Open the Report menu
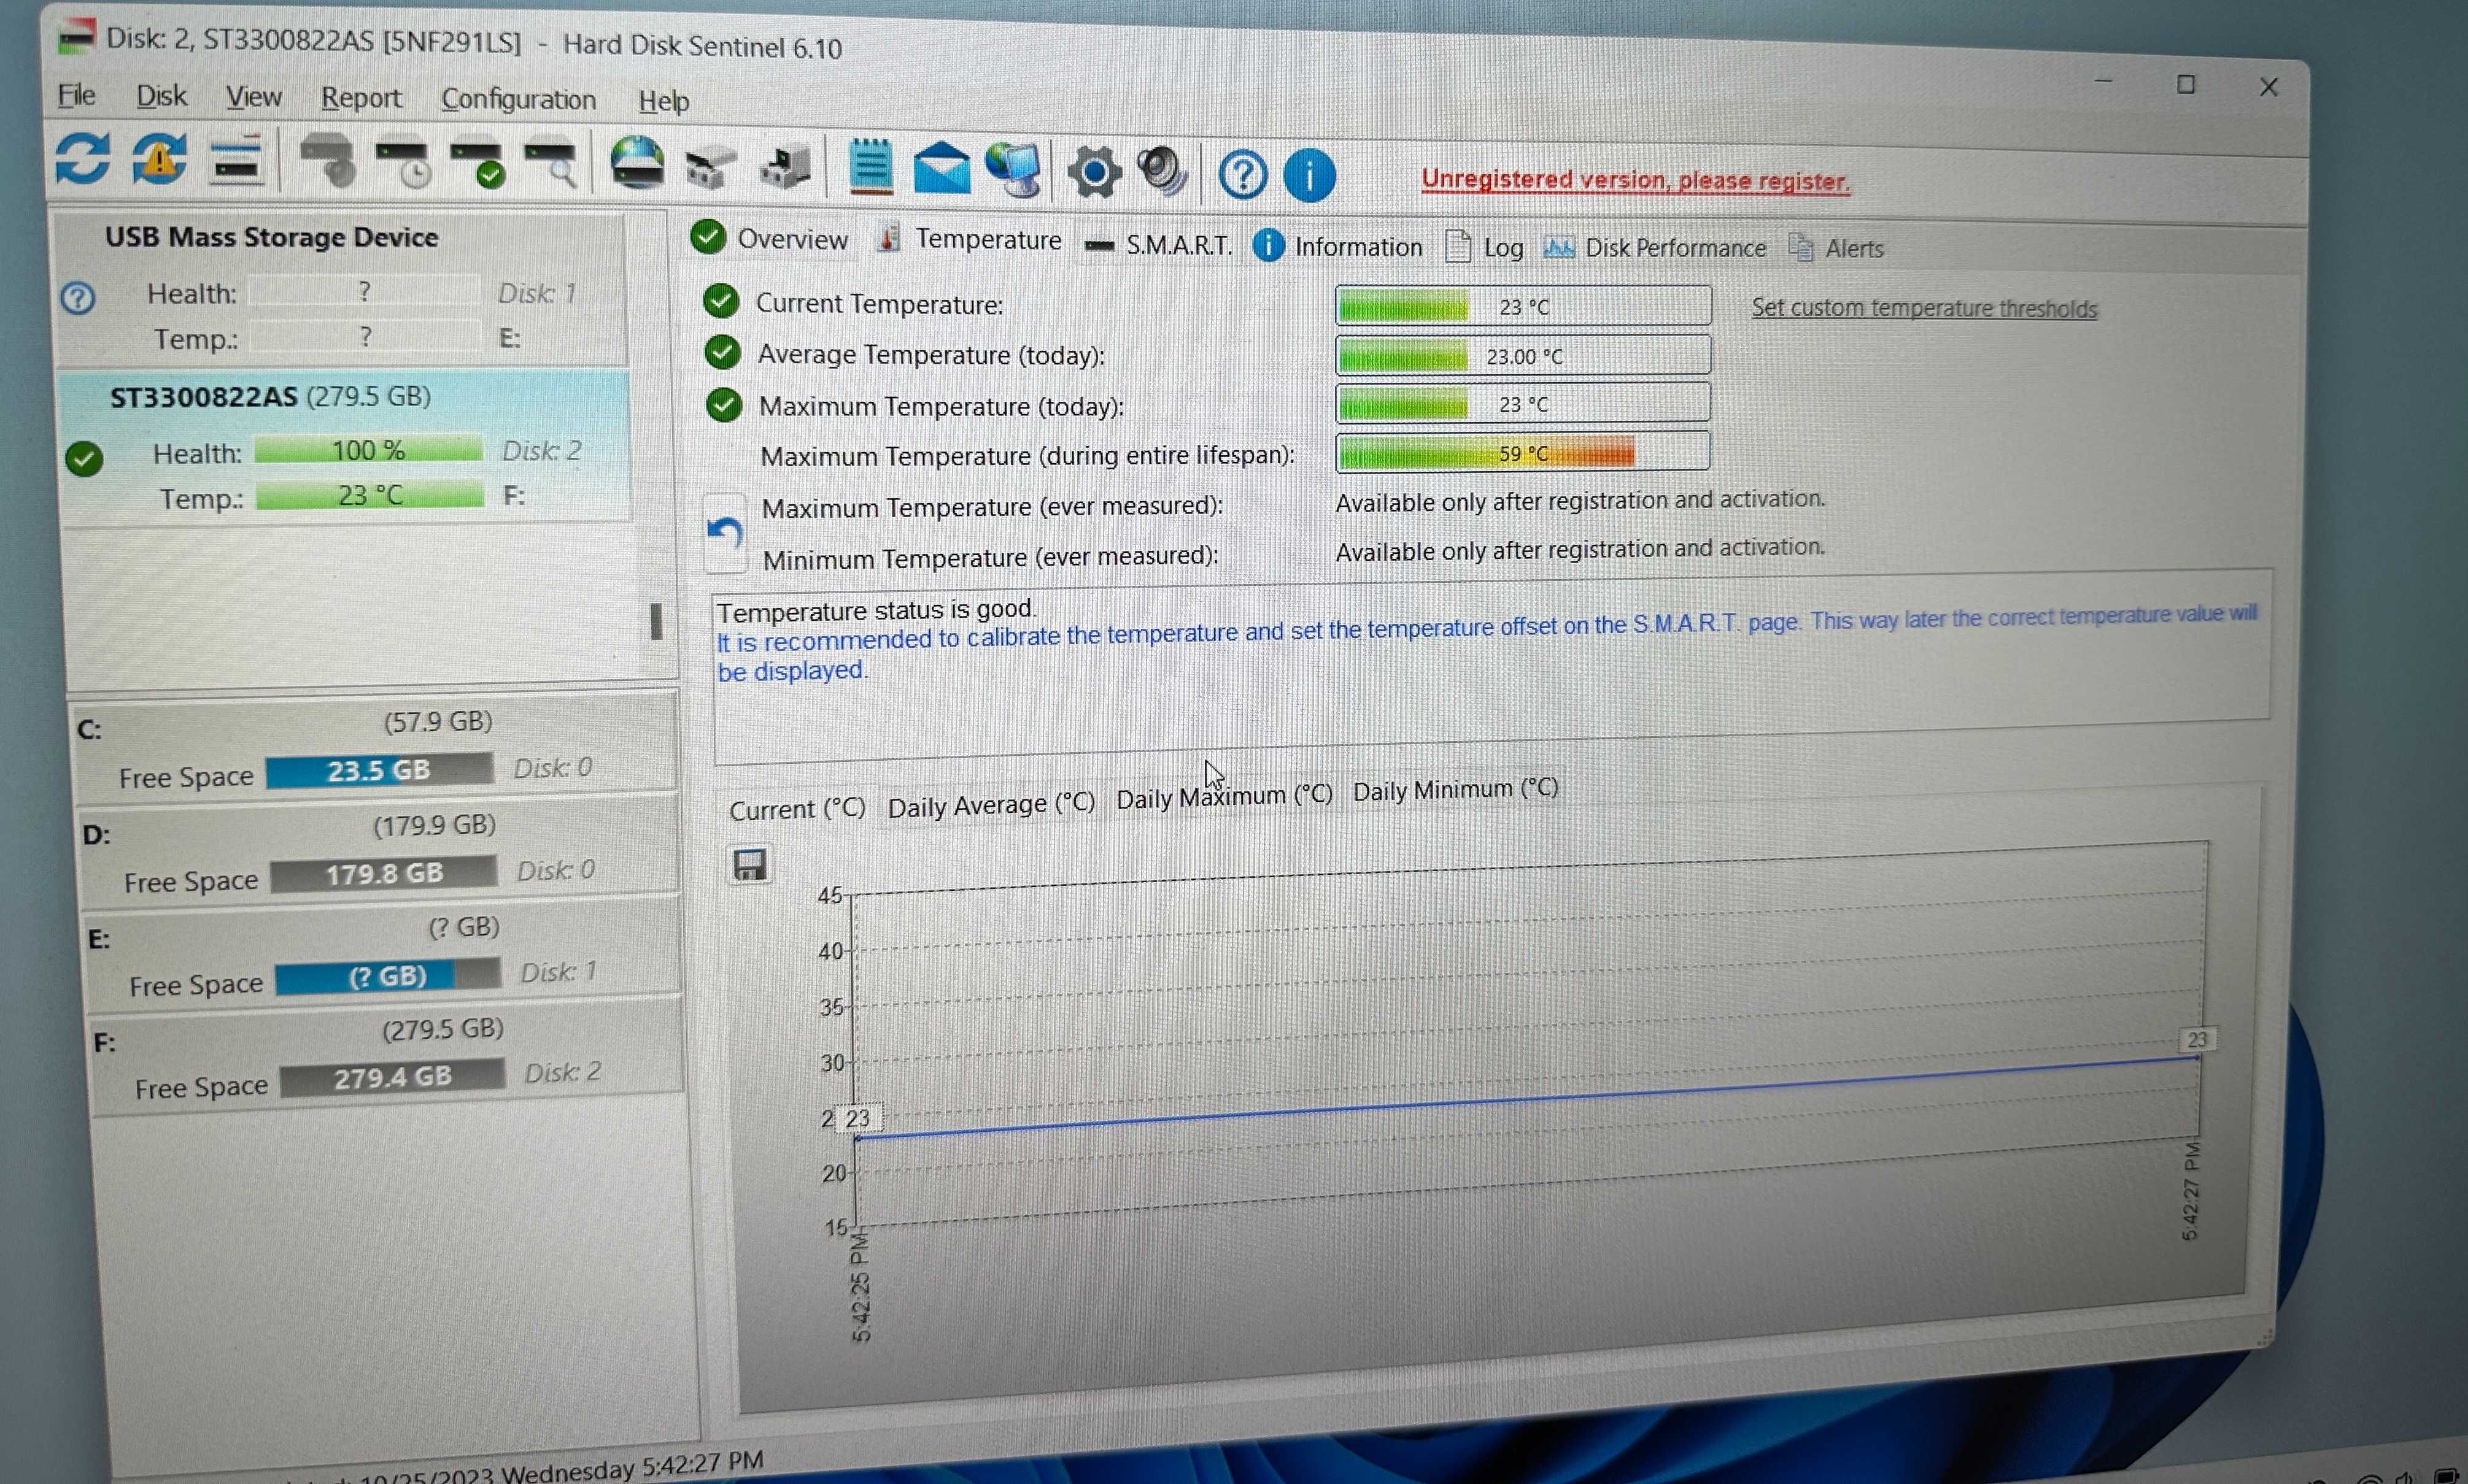This screenshot has width=2468, height=1484. tap(361, 98)
